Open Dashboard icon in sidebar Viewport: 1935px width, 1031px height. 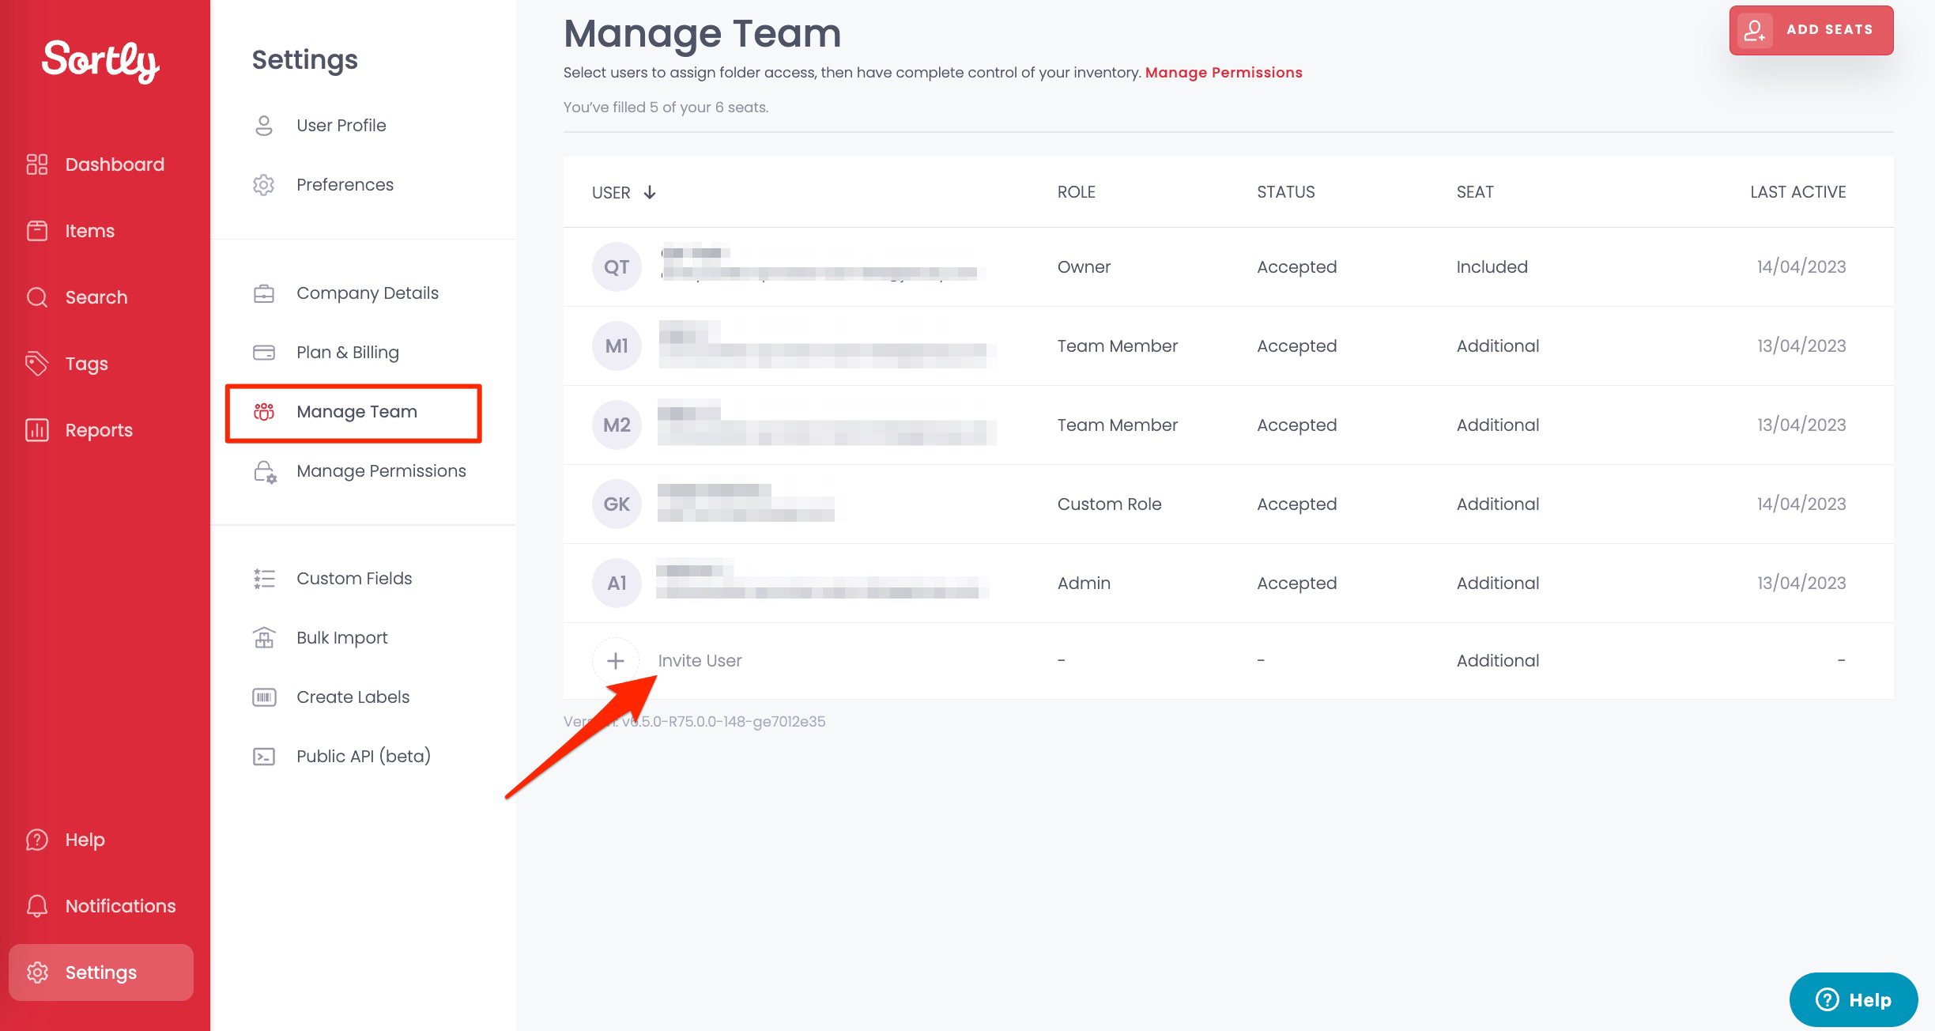point(37,164)
